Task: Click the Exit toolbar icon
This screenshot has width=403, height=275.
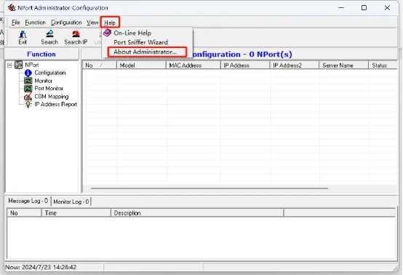Action: point(23,34)
